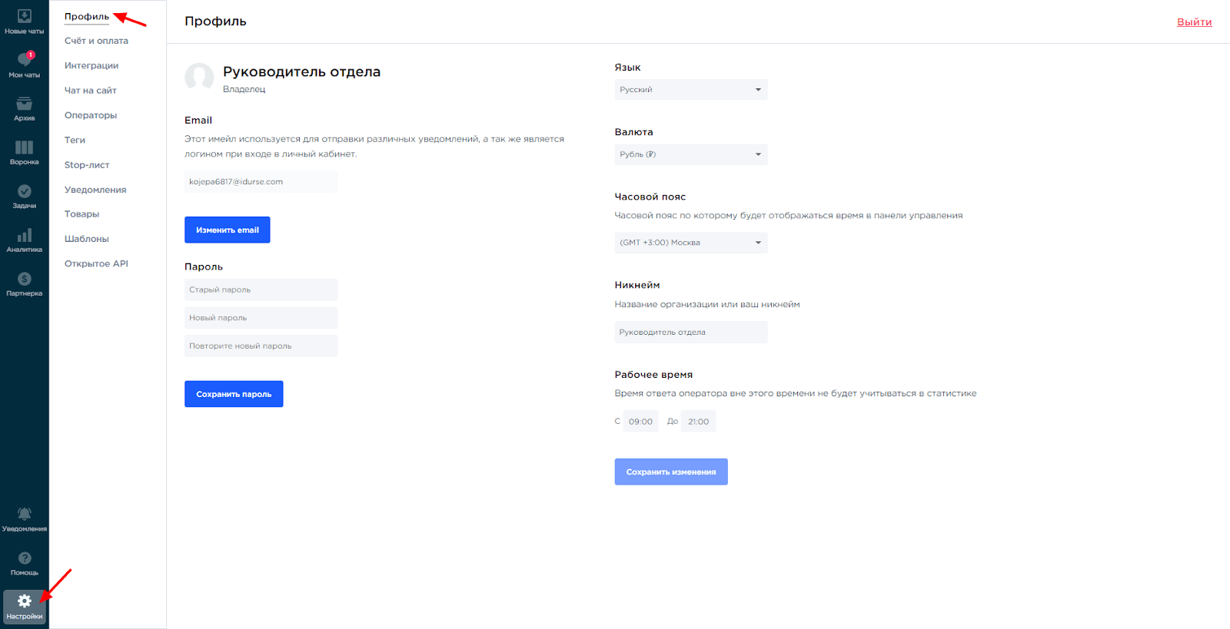Select Счёт и оплата menu item

(96, 41)
